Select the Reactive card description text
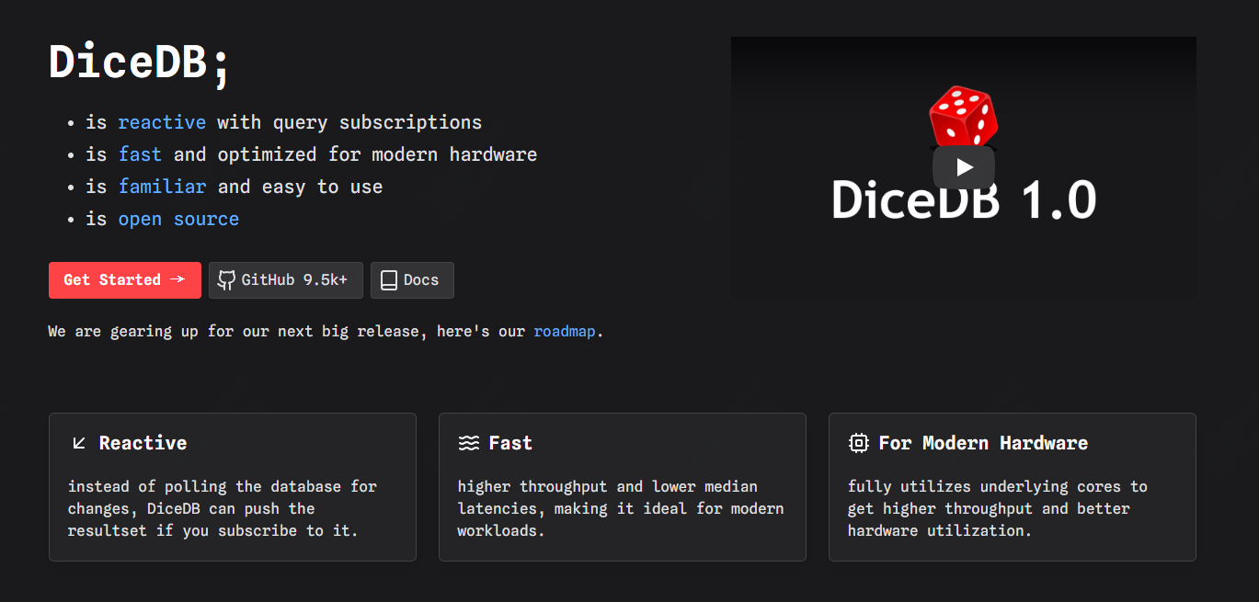1259x602 pixels. pyautogui.click(x=223, y=508)
